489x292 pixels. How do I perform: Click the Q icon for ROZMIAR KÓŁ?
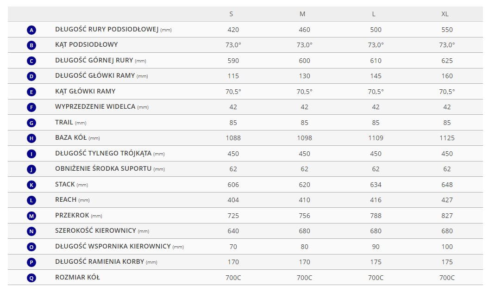pyautogui.click(x=31, y=278)
